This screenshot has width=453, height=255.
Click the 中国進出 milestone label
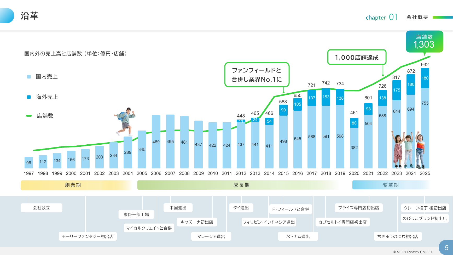178,208
